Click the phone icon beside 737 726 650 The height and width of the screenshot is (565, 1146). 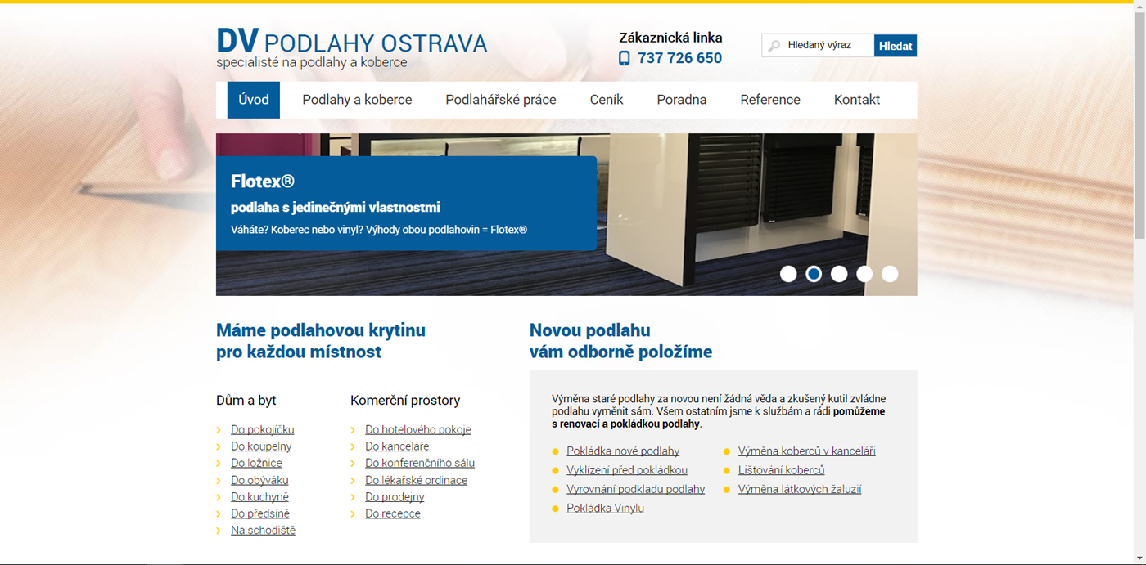pyautogui.click(x=625, y=58)
